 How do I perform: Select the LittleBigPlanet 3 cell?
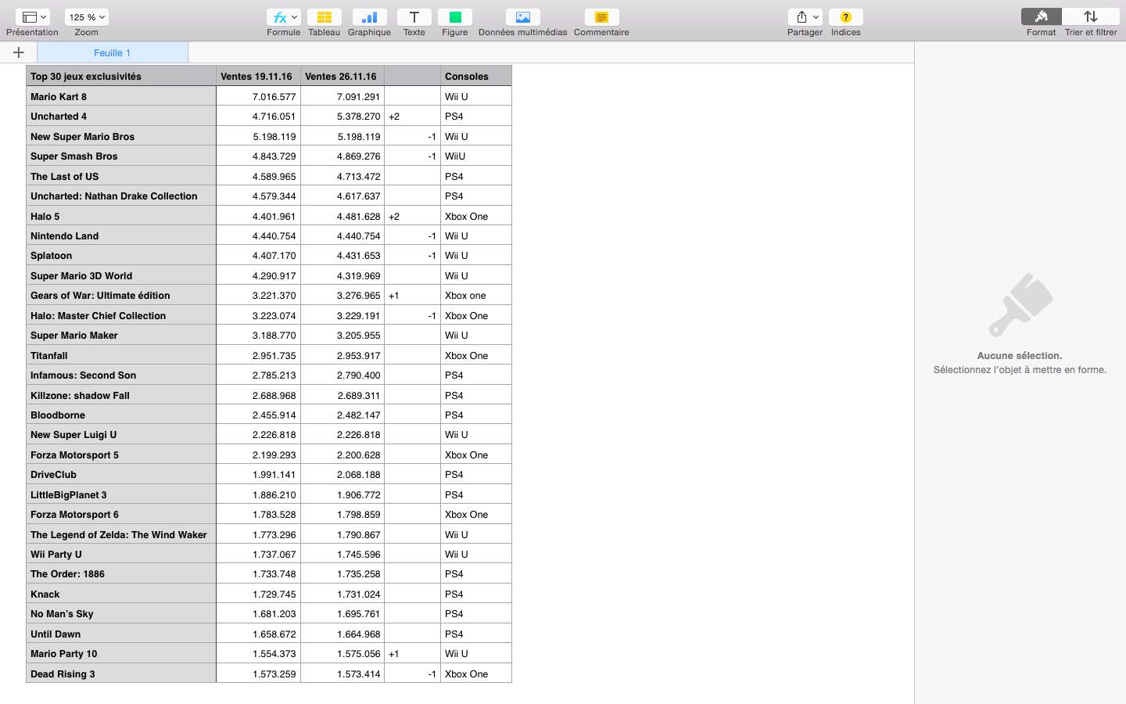(121, 494)
